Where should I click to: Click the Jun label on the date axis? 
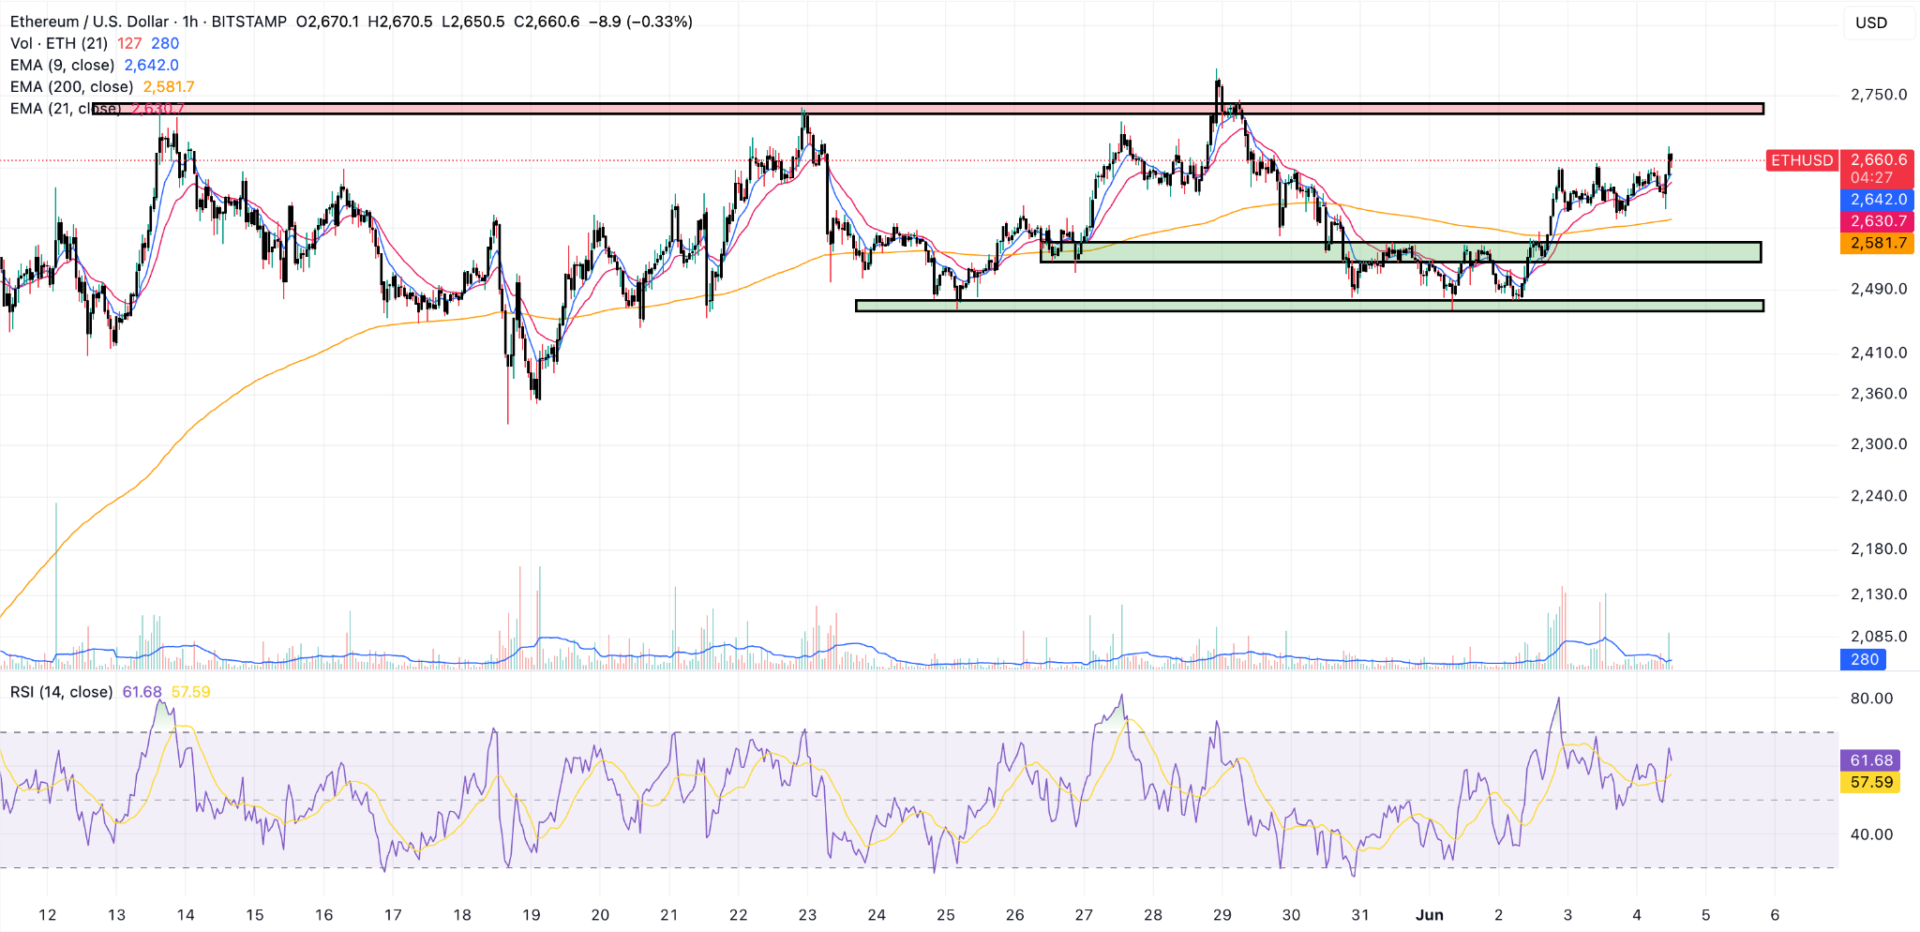coord(1429,915)
